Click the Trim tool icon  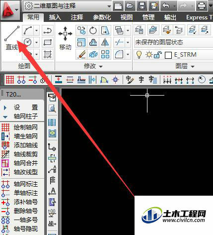[119, 42]
